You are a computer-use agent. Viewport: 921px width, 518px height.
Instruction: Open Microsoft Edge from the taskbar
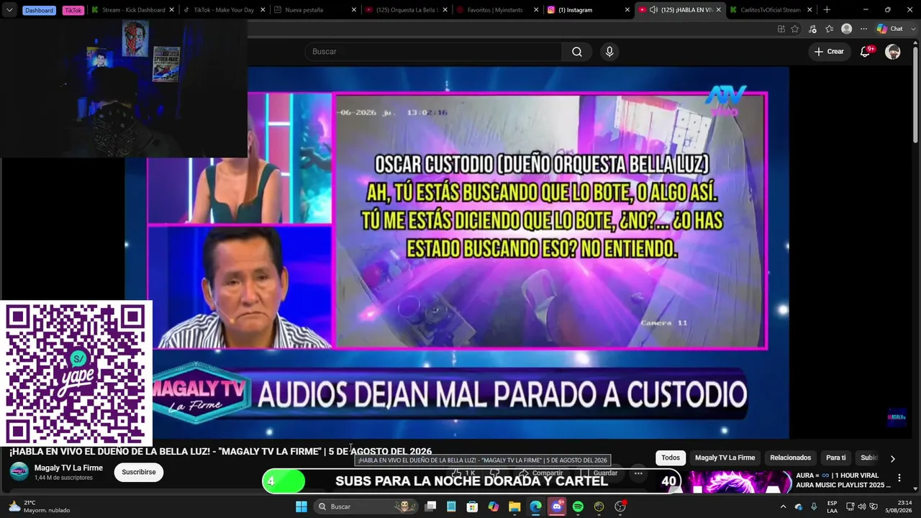(x=536, y=506)
